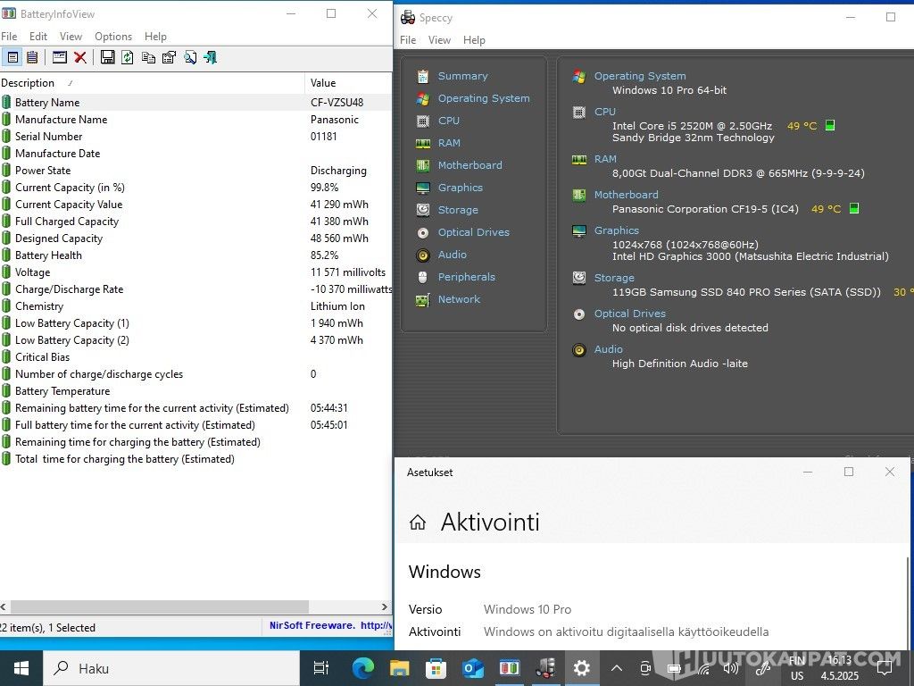Click RAM heading in Speccy summary panel
The width and height of the screenshot is (914, 686).
click(x=605, y=159)
